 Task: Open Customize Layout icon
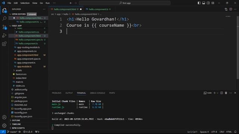(213, 3)
